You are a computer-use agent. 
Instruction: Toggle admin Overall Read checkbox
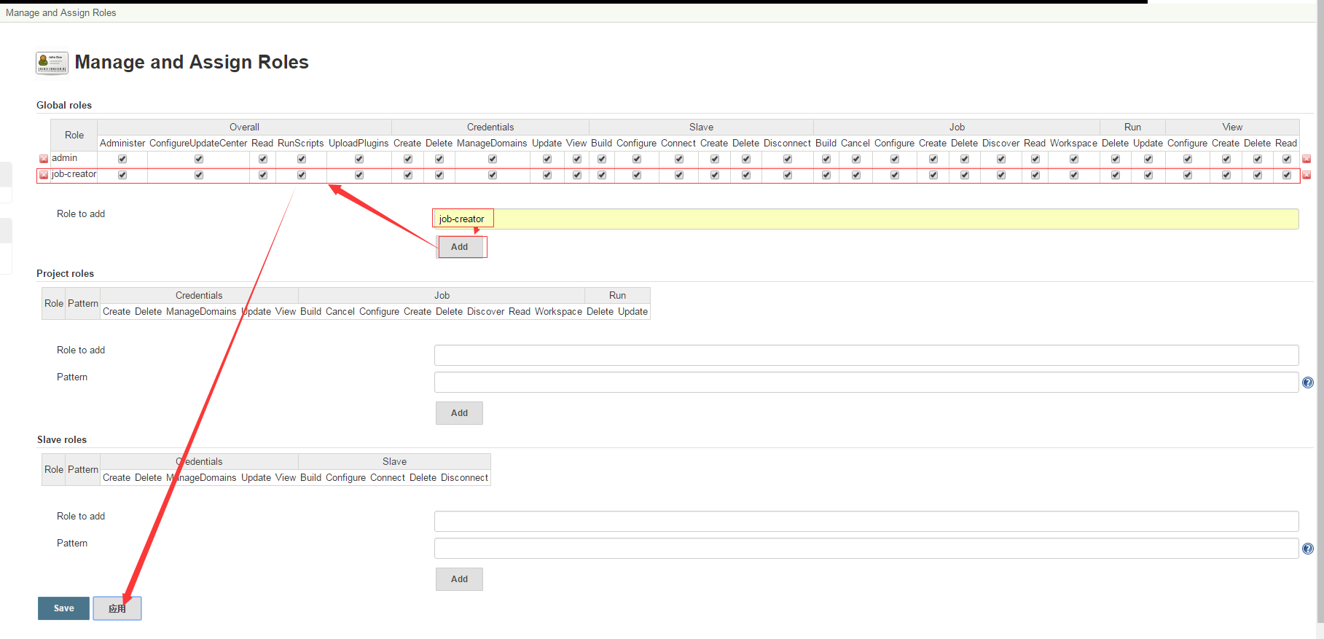tap(263, 159)
